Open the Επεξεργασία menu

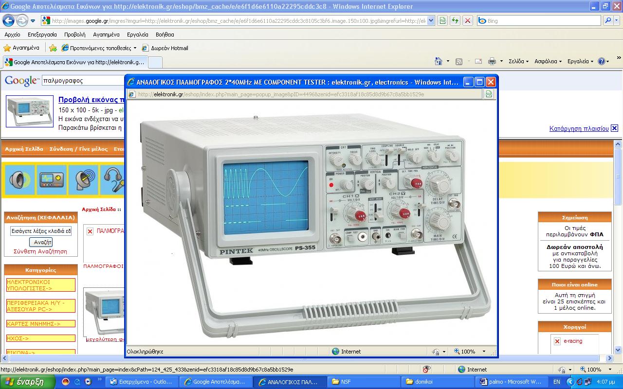point(42,35)
